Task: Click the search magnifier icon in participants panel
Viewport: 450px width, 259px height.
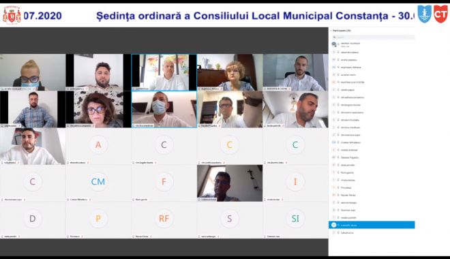Action: (x=334, y=37)
